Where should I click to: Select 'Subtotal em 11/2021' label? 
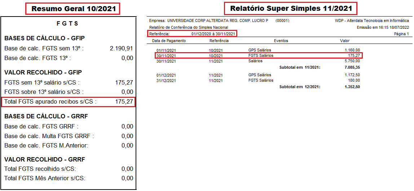coord(300,67)
